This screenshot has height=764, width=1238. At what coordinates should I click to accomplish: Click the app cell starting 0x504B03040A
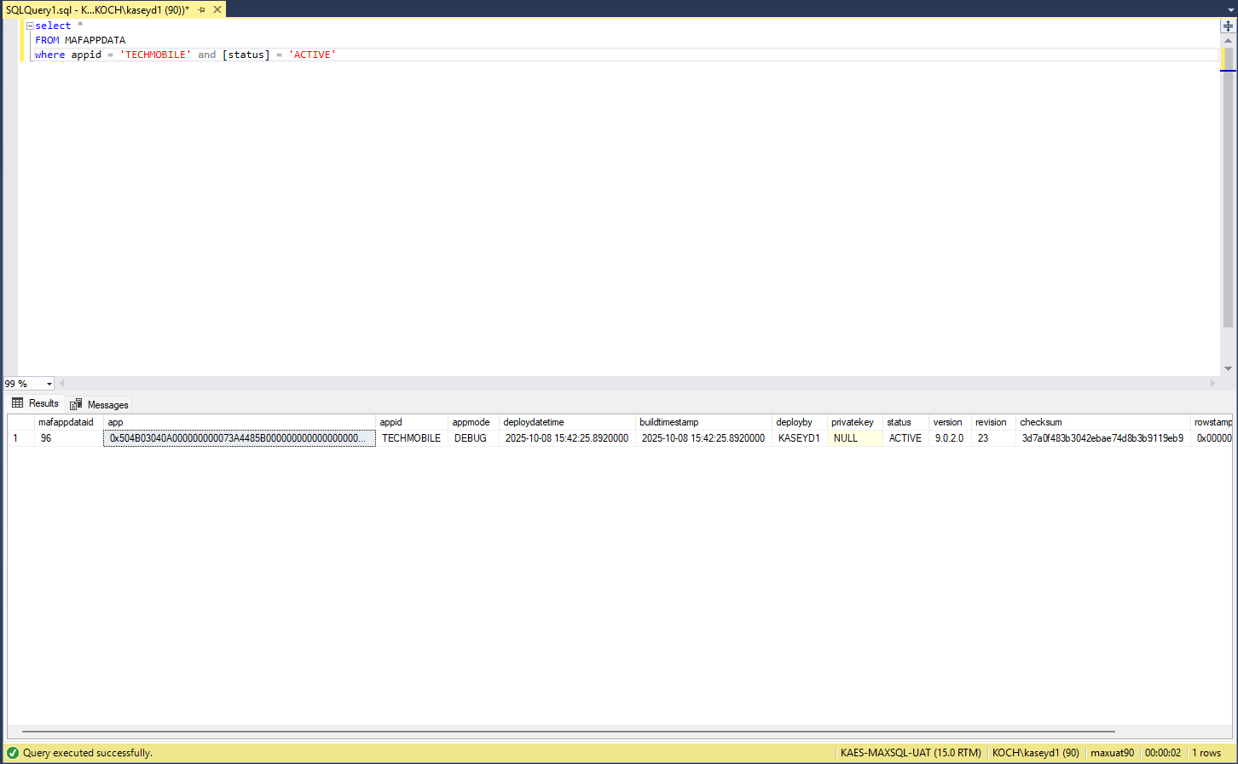pos(240,438)
